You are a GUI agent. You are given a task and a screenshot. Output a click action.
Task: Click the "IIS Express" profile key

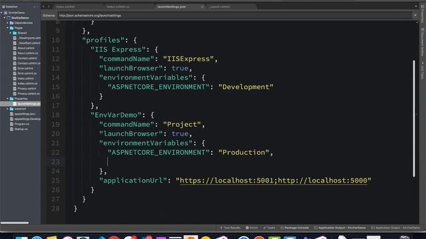(118, 50)
